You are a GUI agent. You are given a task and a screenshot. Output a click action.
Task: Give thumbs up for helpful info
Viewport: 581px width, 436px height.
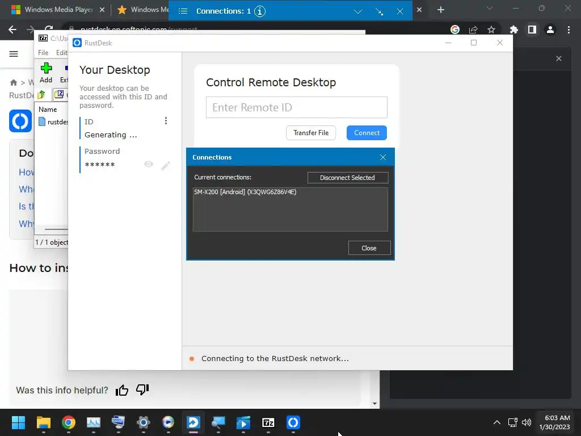click(x=122, y=390)
